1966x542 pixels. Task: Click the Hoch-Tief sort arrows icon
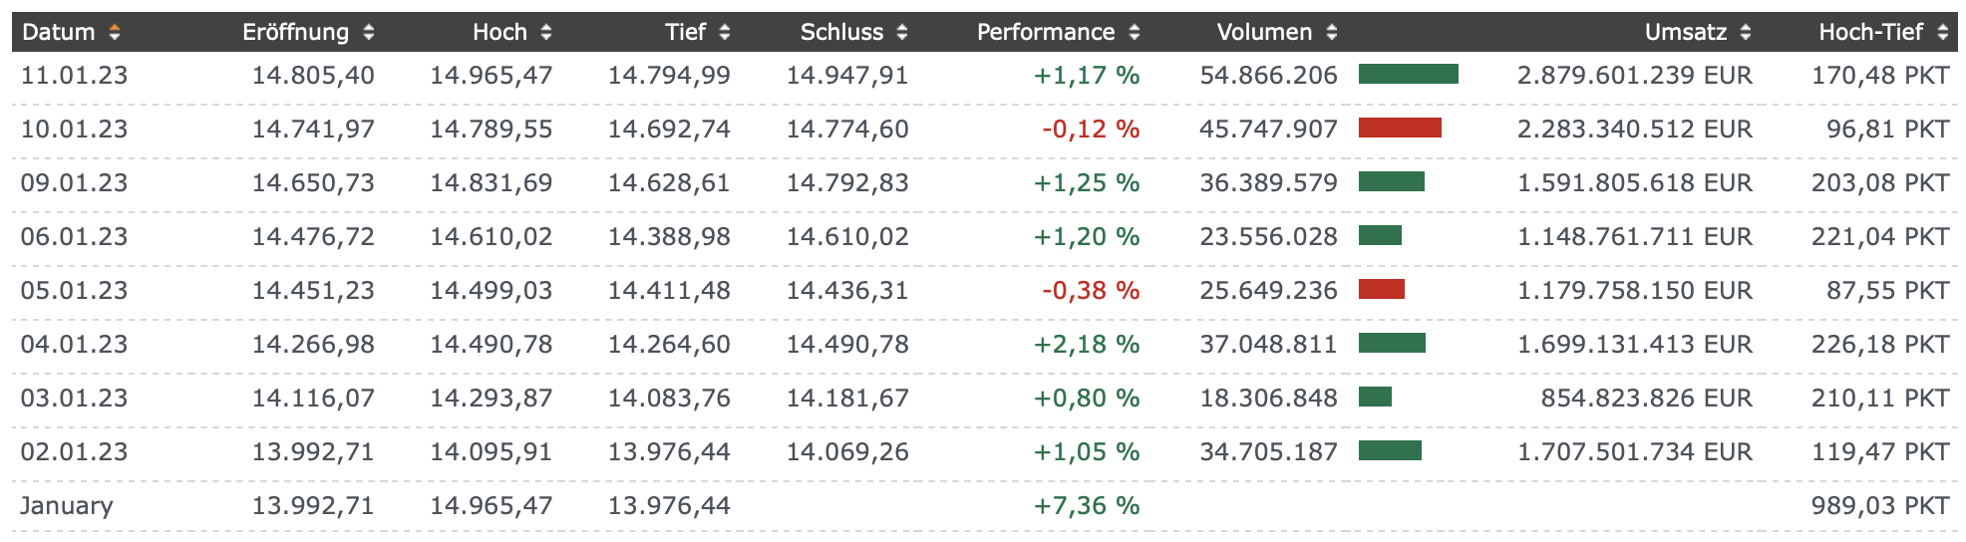tap(1943, 33)
